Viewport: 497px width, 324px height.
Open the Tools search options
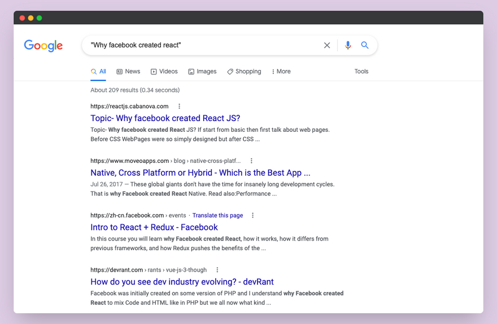coord(361,72)
